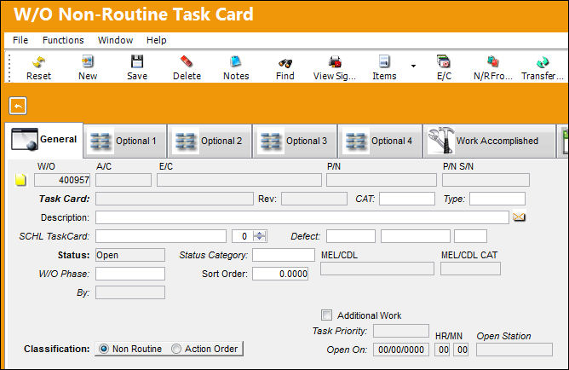Click the P/N input field
Image resolution: width=569 pixels, height=370 pixels.
[382, 180]
